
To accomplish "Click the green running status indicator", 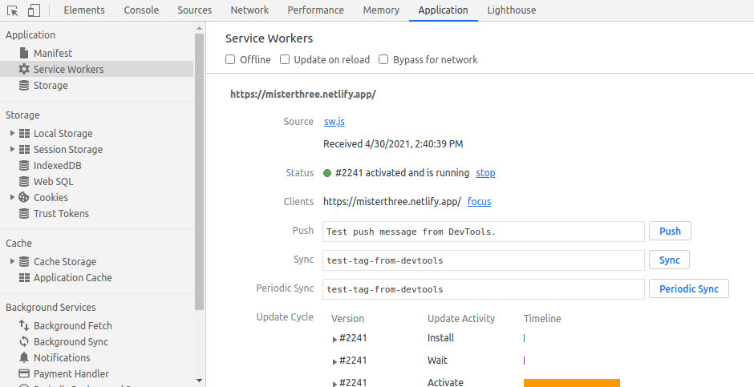I will pyautogui.click(x=327, y=173).
